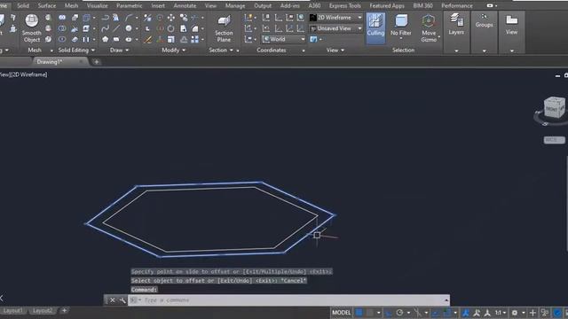The image size is (568, 319).
Task: Click the Circle tool in Draw panel
Action: (x=129, y=28)
